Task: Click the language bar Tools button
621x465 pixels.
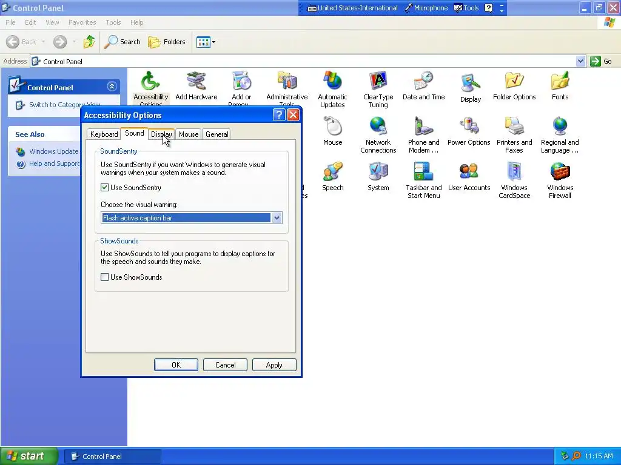Action: pos(466,8)
